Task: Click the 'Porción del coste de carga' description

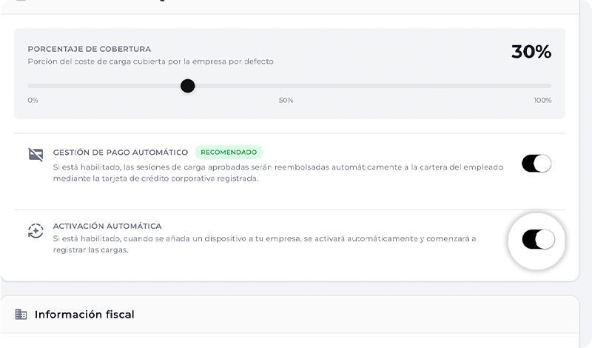Action: pyautogui.click(x=151, y=61)
